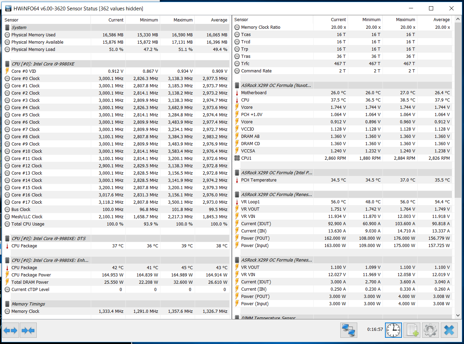The image size is (464, 344).
Task: Click the CPU Package Power lightning icon
Action: point(7,275)
